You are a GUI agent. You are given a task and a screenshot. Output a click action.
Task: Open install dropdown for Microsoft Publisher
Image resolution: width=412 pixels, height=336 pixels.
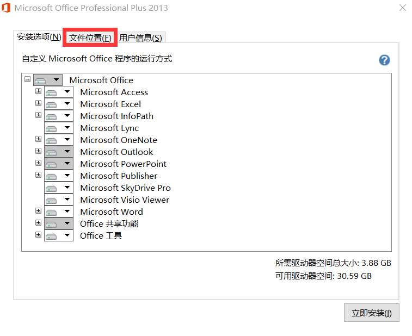point(59,176)
